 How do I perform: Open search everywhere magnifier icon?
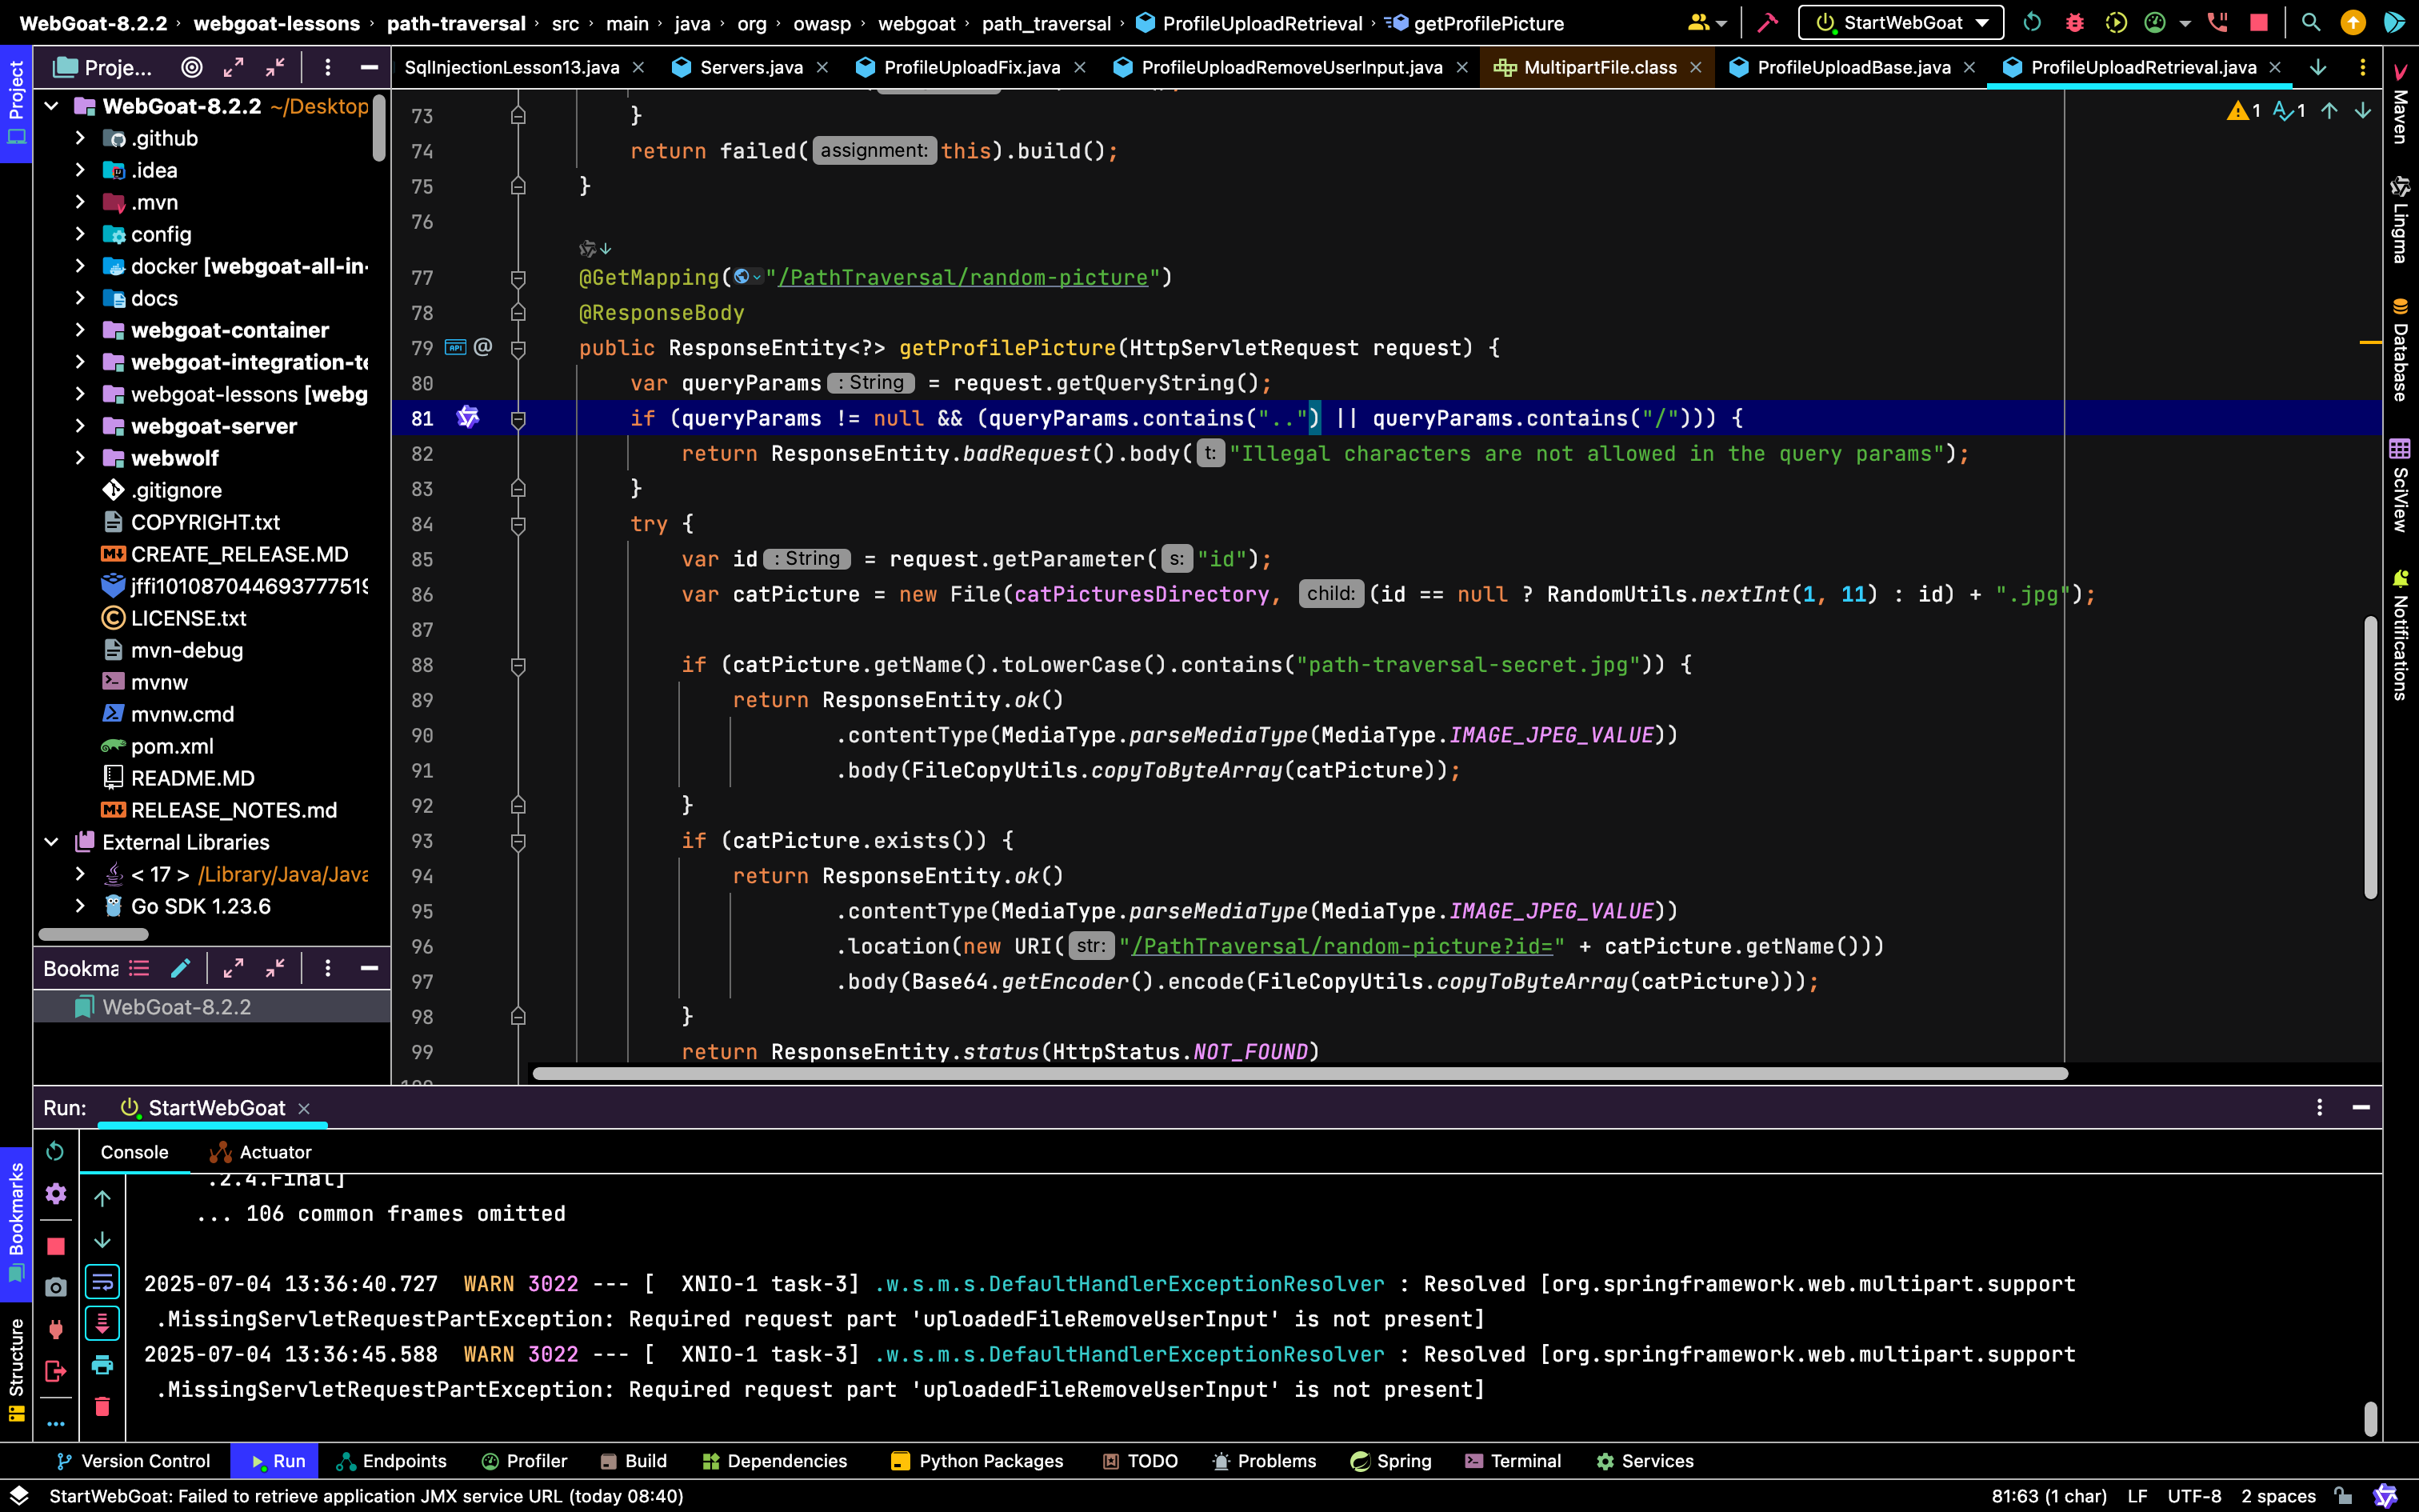point(2310,22)
